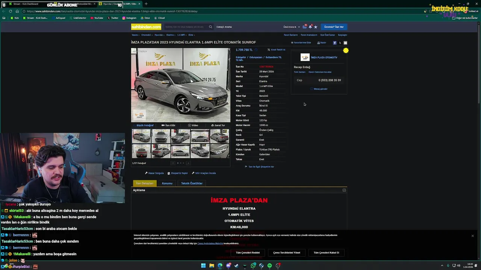Switch to Stream - Kick Dashboard tab
This screenshot has width=481, height=270.
click(25, 4)
